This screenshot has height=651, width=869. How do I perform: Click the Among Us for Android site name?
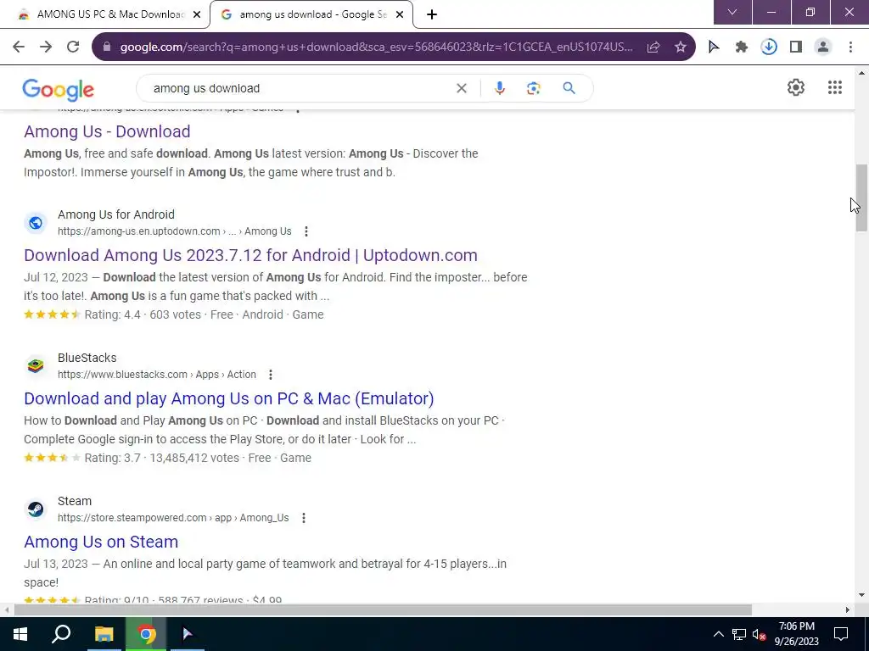[x=115, y=214]
